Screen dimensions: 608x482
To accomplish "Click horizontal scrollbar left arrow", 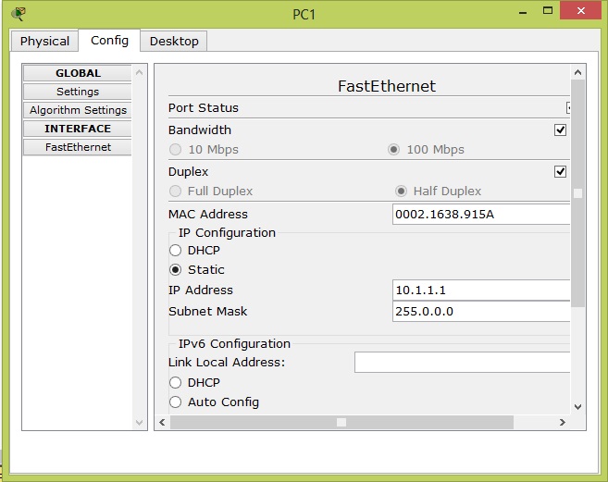I will coord(162,422).
